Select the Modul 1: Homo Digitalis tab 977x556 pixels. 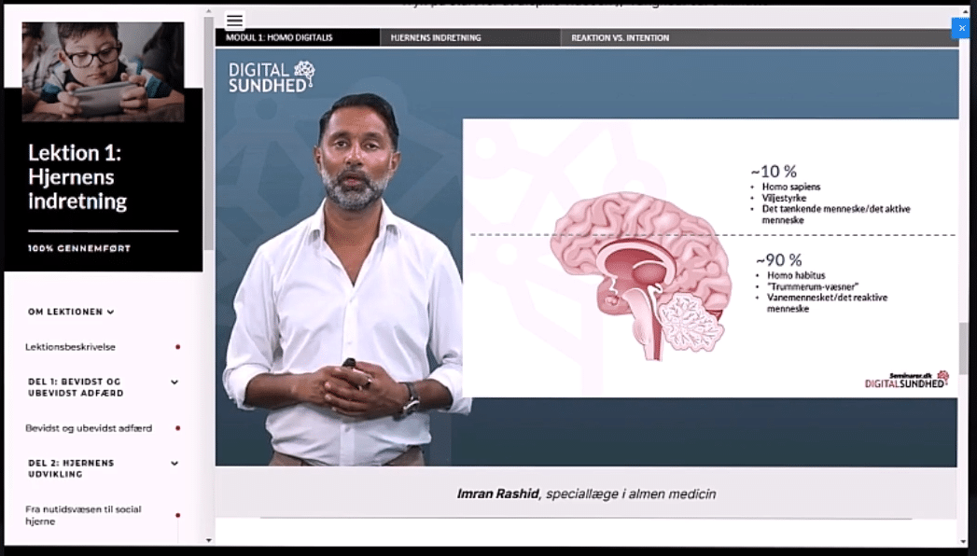tap(298, 37)
